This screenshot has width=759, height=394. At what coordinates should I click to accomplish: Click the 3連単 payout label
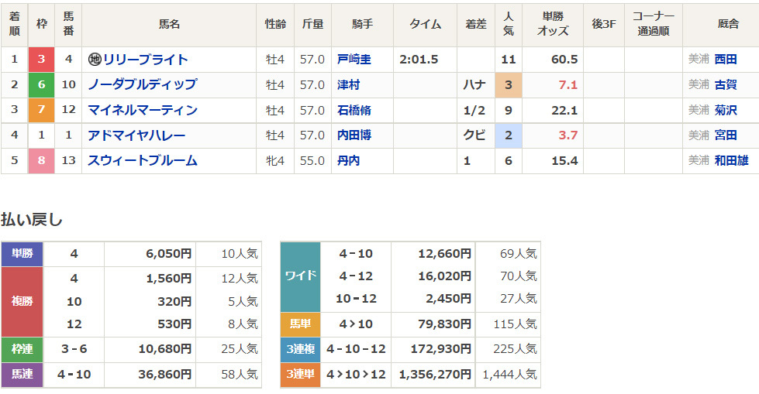click(300, 375)
